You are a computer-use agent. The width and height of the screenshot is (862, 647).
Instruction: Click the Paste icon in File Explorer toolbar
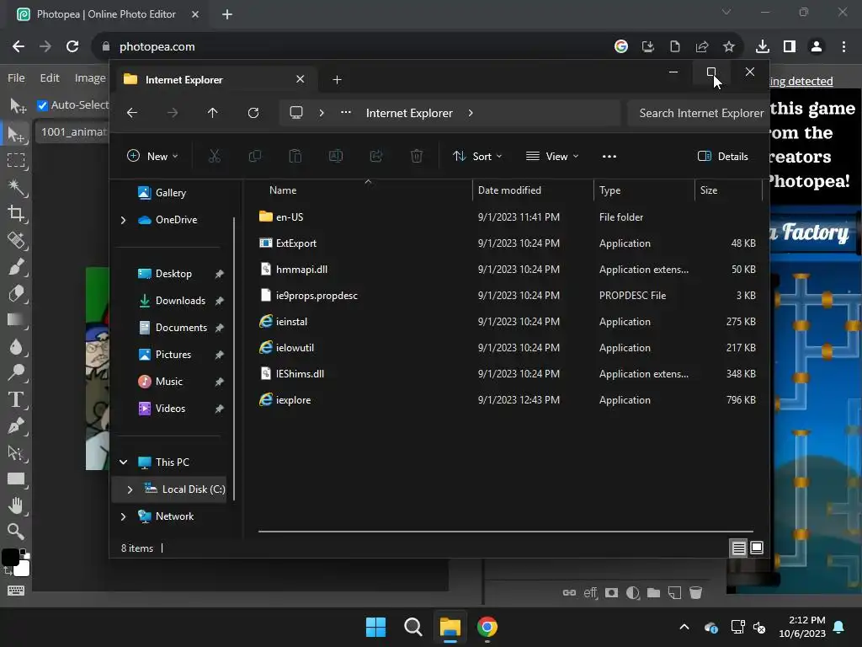coord(295,156)
